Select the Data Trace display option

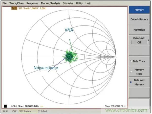coord(139,61)
